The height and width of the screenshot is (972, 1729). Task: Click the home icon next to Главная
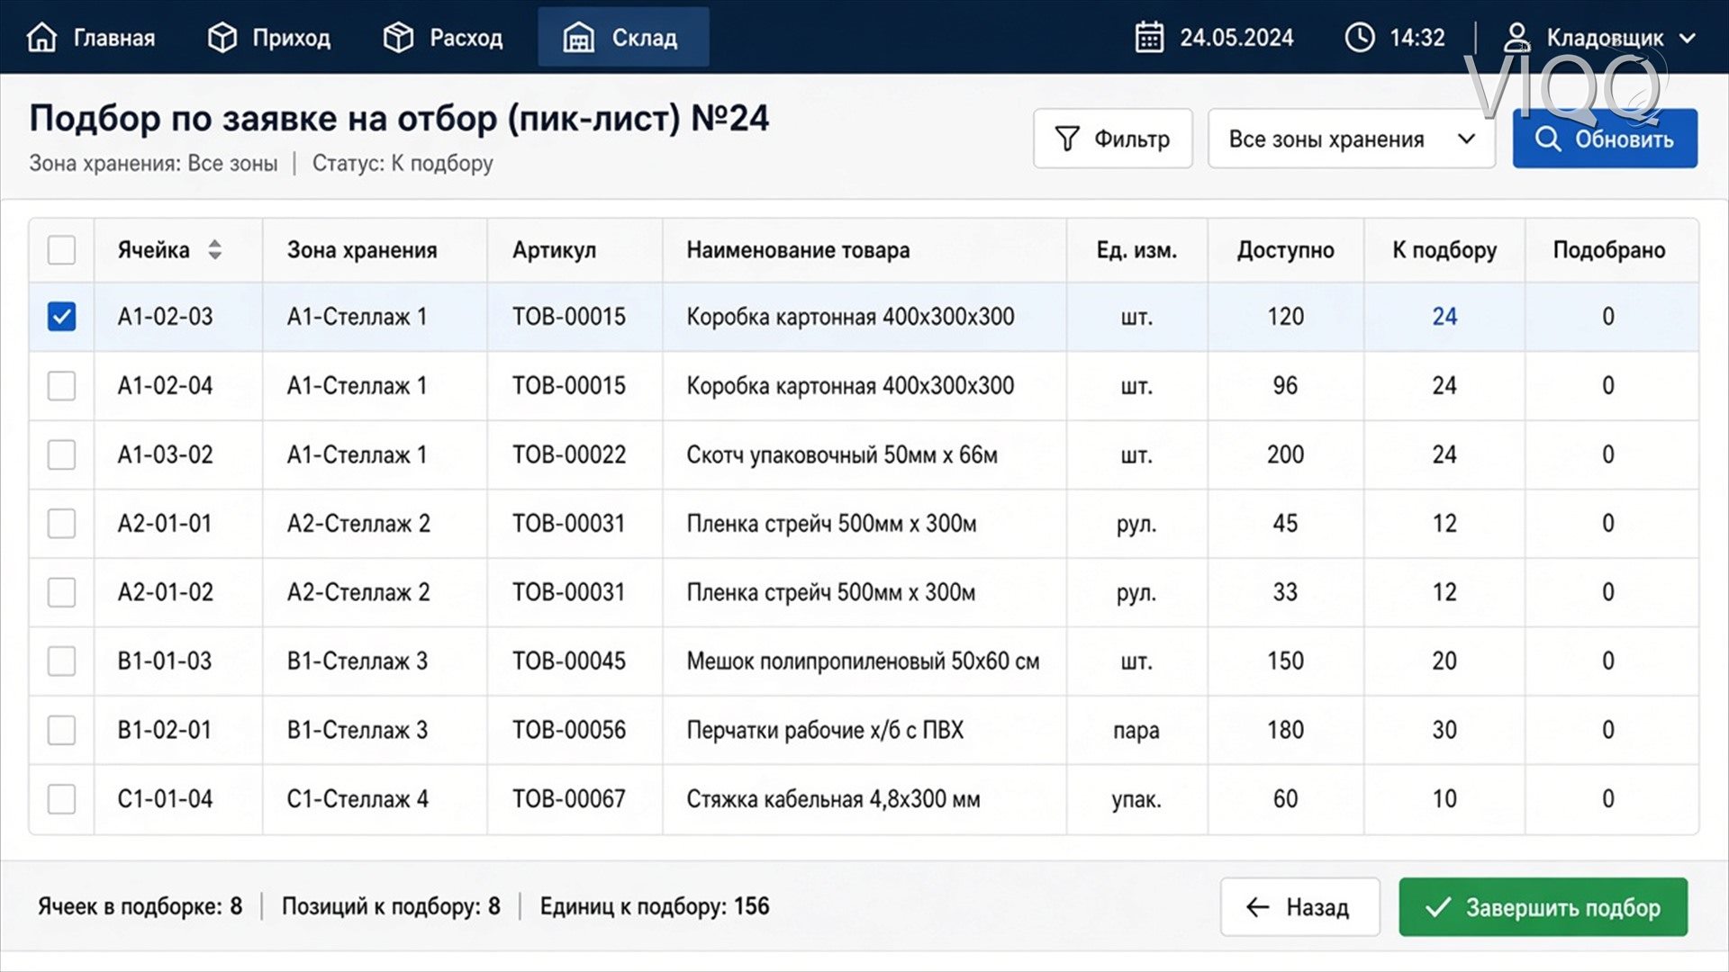coord(42,38)
